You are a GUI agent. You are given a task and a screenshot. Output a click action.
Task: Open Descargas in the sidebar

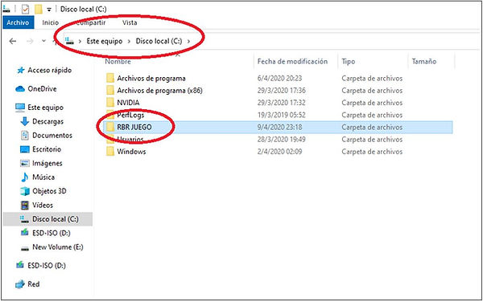tap(42, 122)
